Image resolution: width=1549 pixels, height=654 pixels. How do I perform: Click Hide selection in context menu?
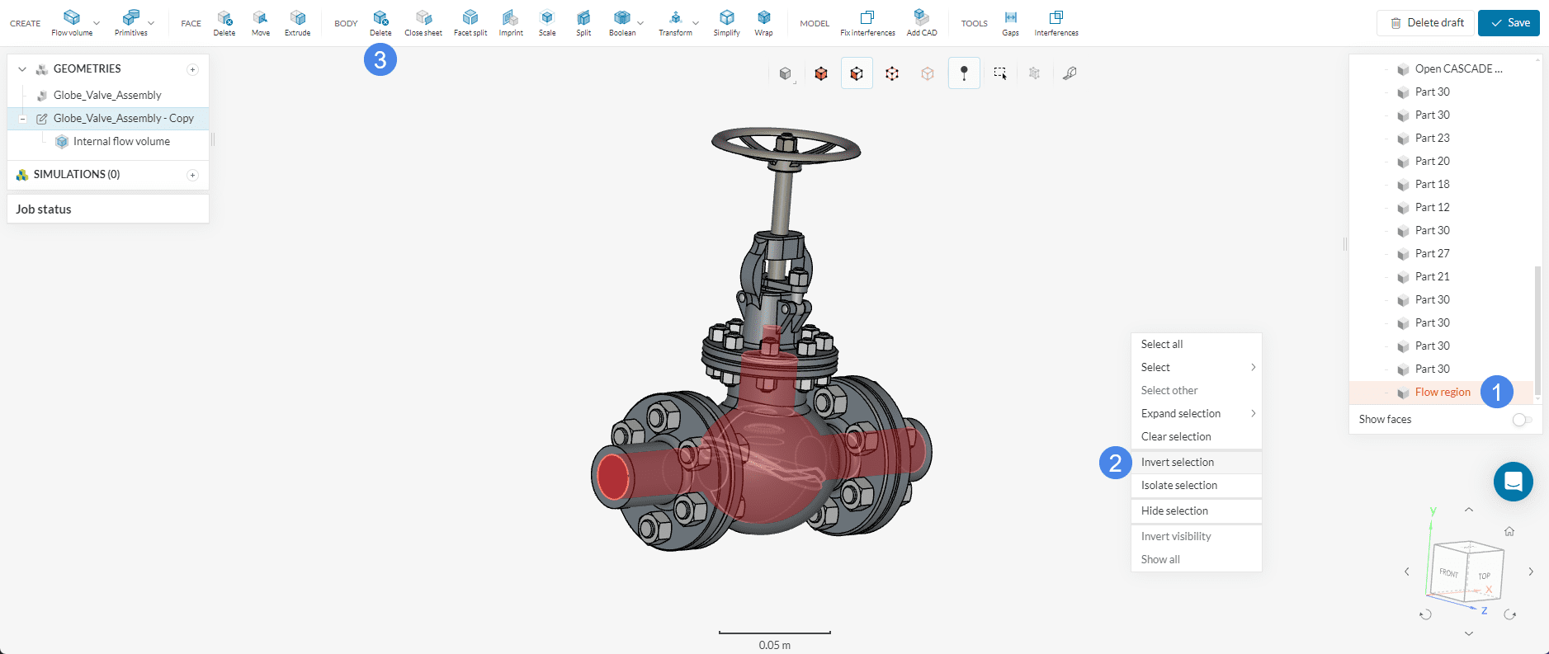[1174, 511]
